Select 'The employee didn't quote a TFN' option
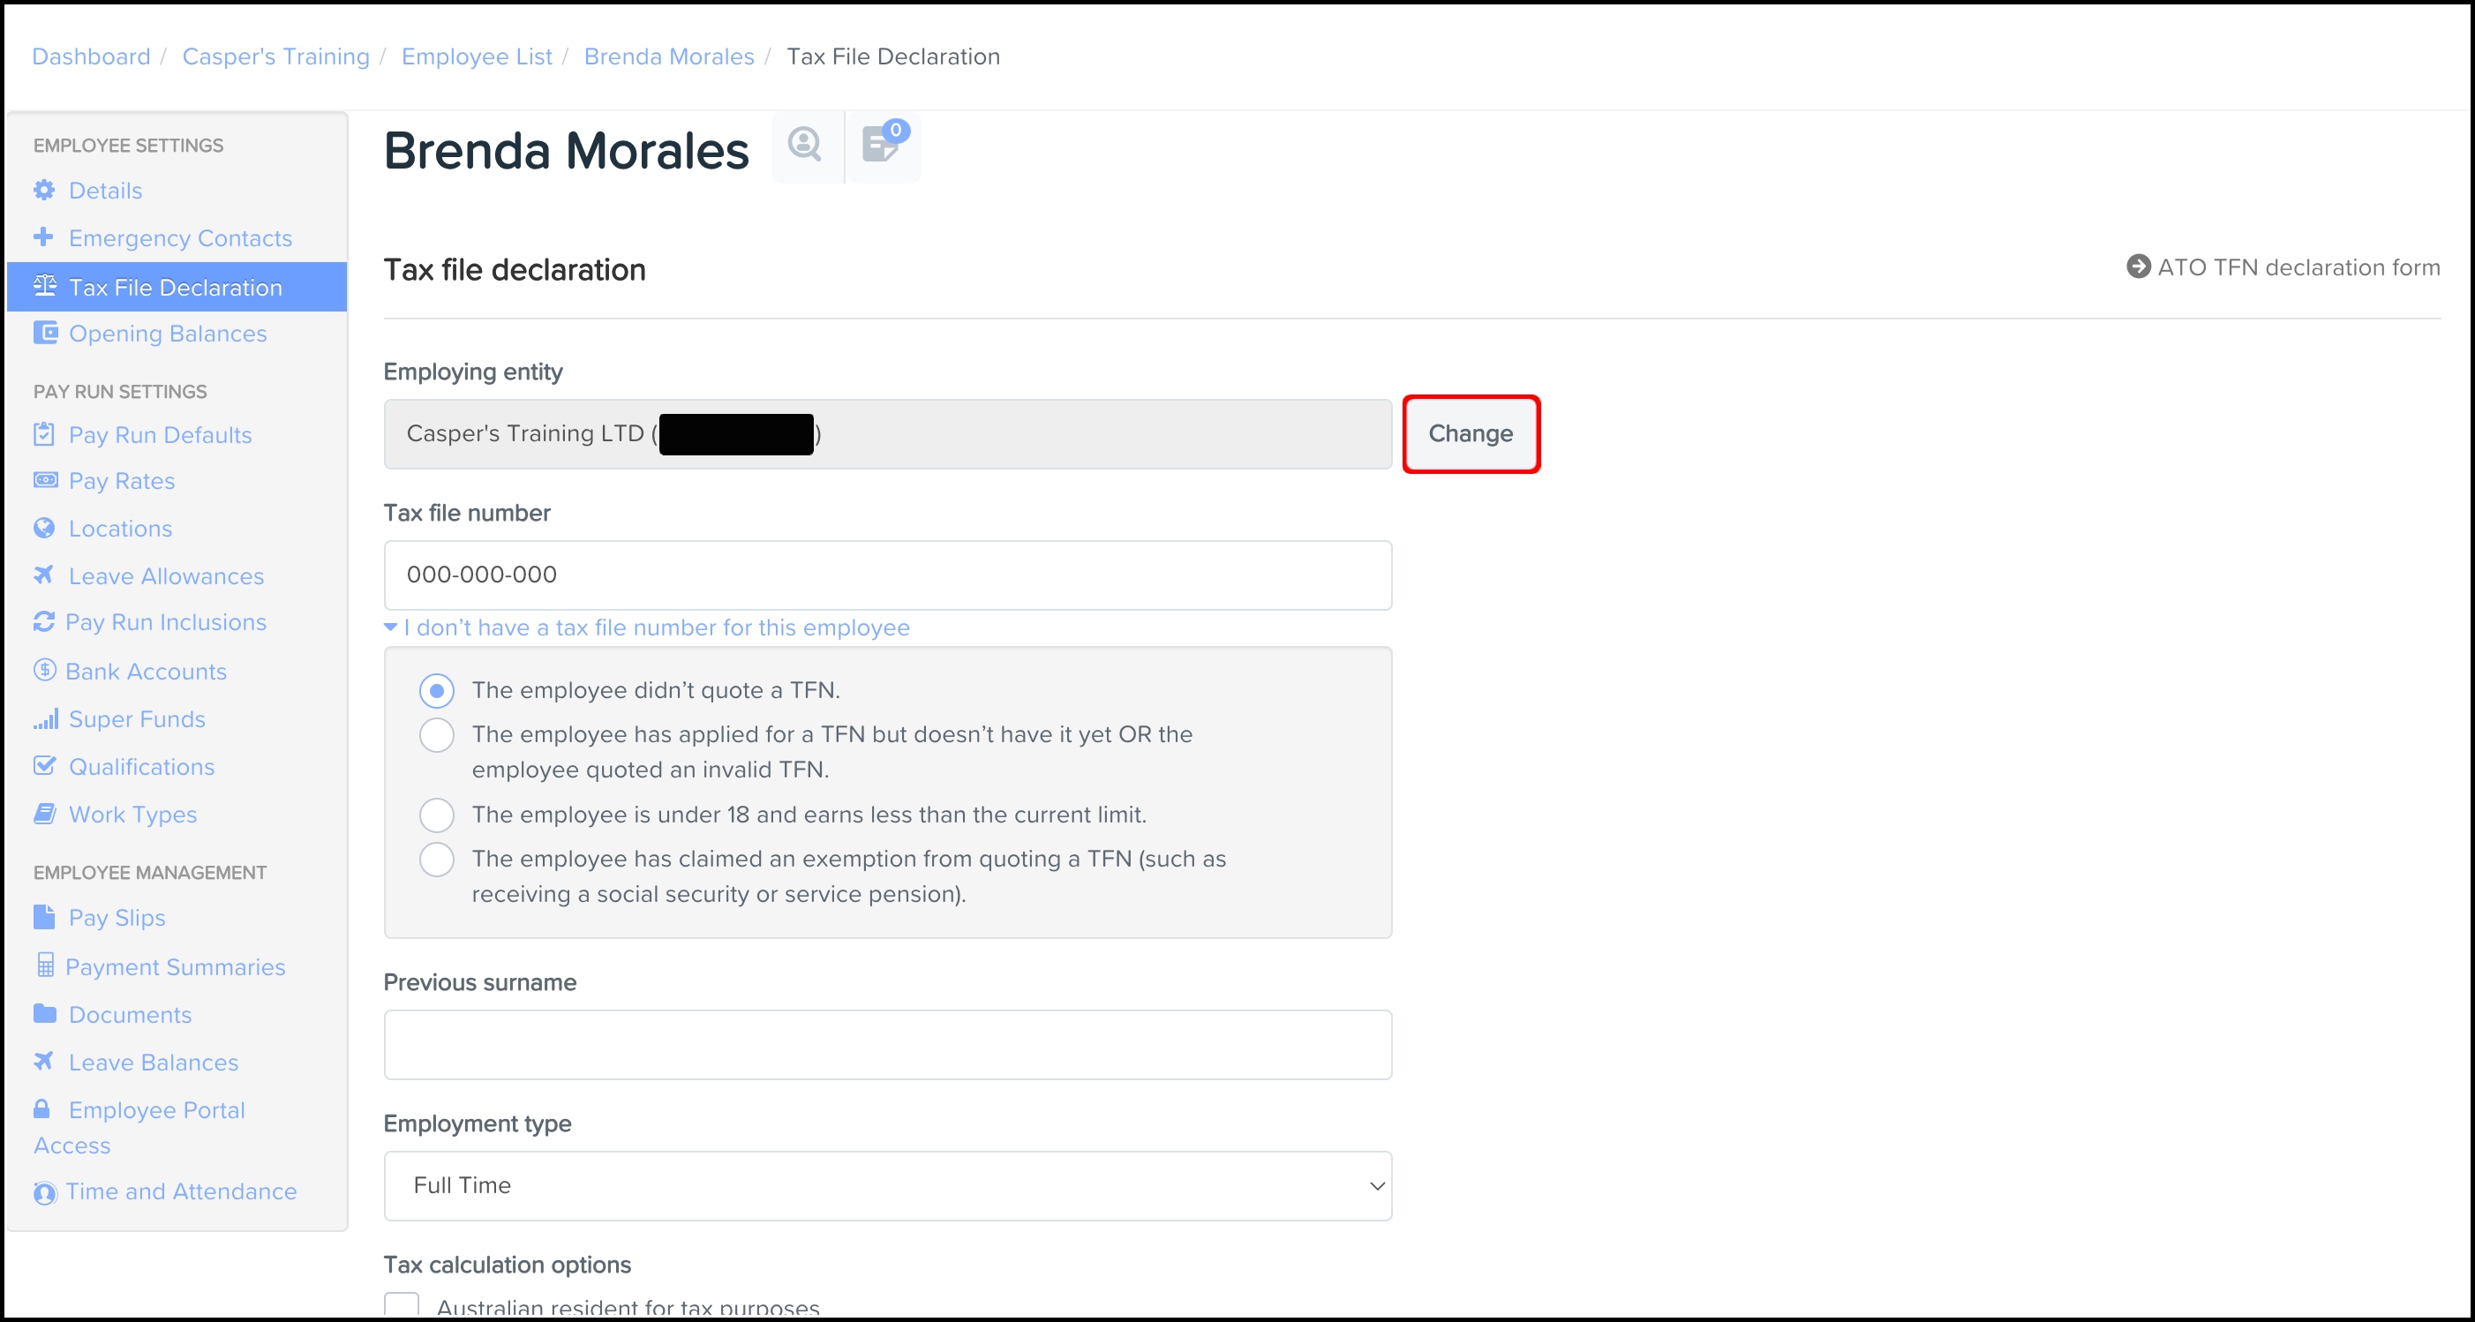 [x=437, y=691]
